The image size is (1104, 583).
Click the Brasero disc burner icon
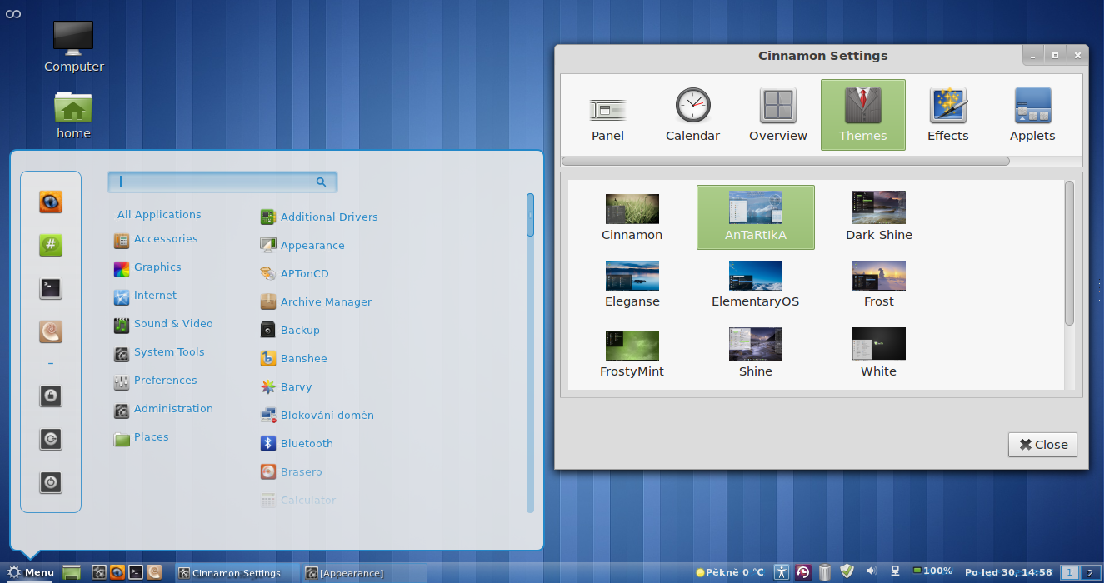pos(268,472)
